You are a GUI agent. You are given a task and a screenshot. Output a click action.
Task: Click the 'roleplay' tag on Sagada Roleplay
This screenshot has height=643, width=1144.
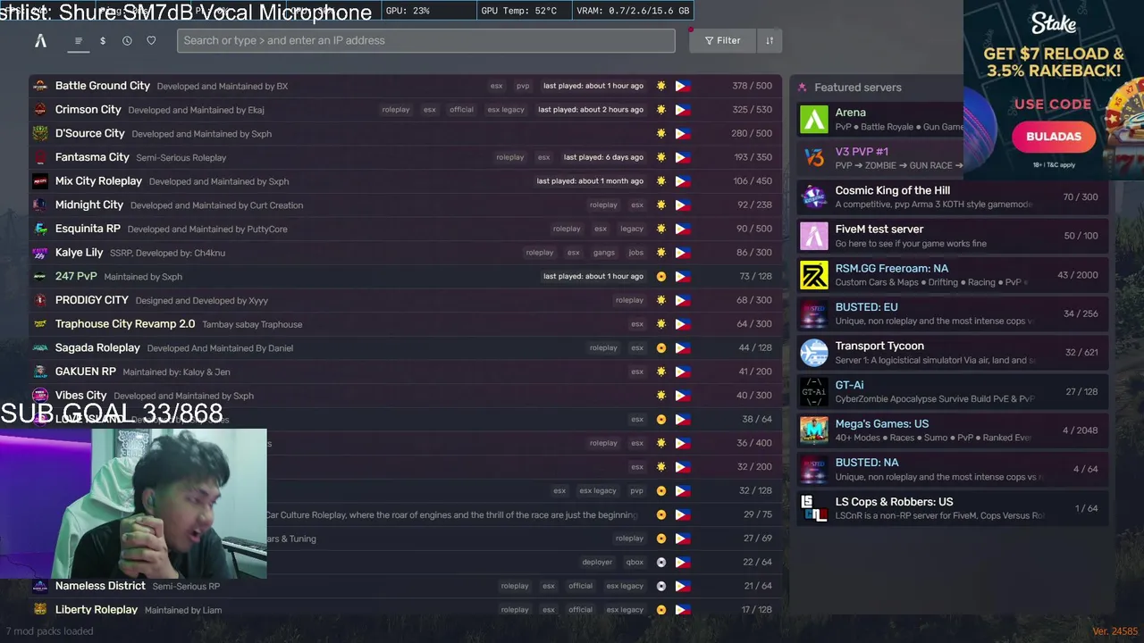[603, 347]
